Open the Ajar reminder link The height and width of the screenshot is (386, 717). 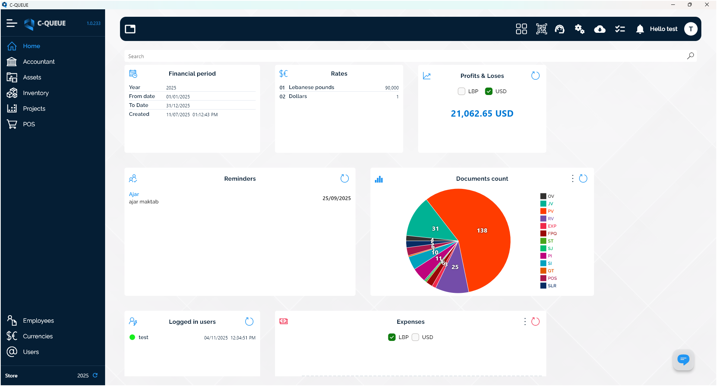pyautogui.click(x=134, y=194)
